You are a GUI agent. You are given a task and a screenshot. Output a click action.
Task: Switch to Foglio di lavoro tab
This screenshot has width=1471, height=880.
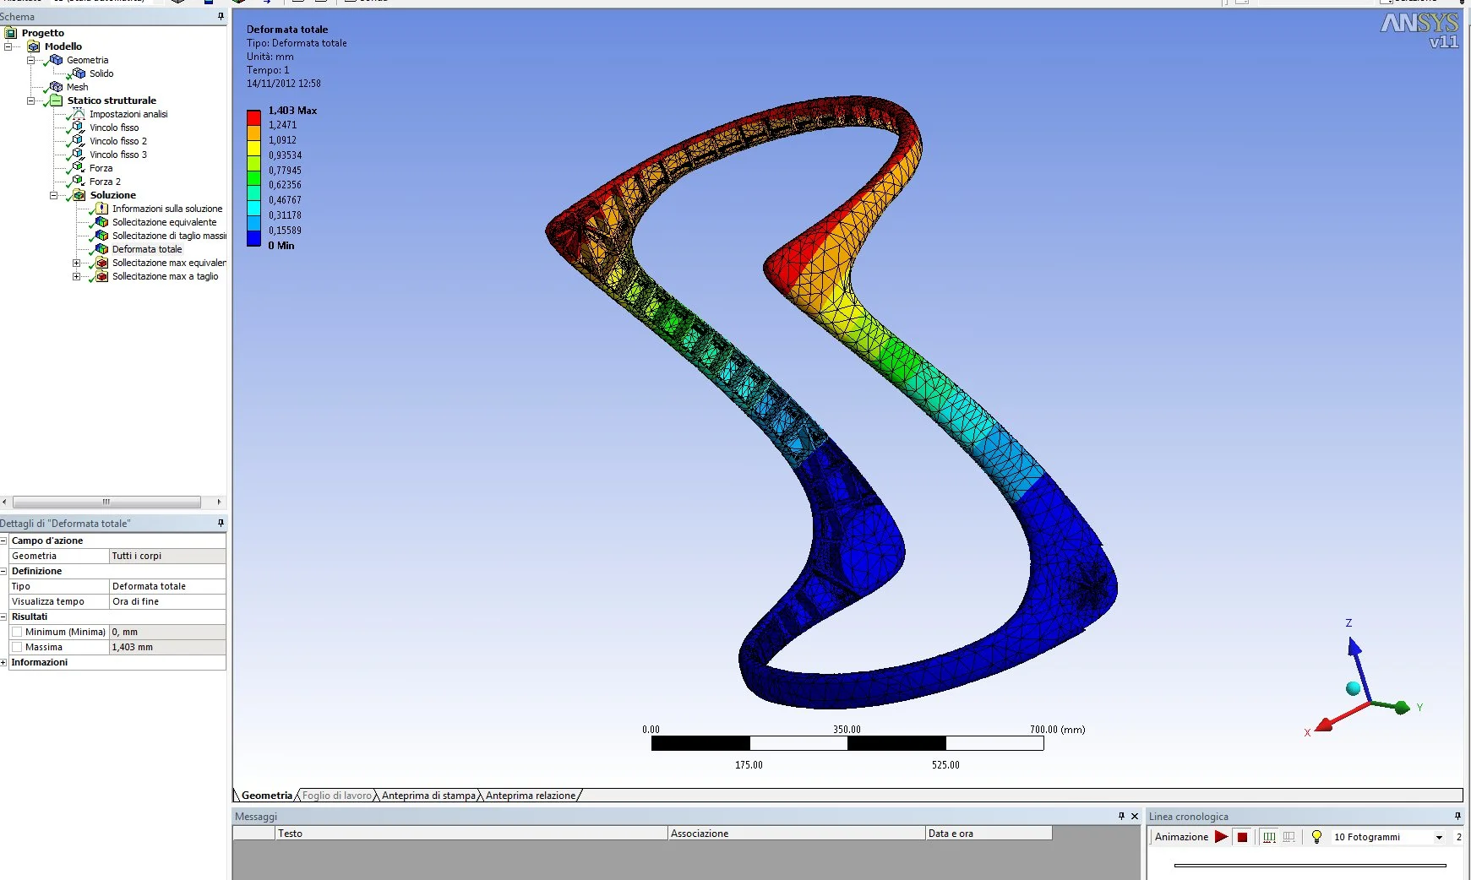pos(336,796)
